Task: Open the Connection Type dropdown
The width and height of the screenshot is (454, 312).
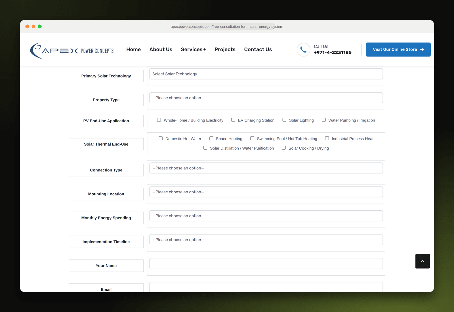Action: click(266, 168)
